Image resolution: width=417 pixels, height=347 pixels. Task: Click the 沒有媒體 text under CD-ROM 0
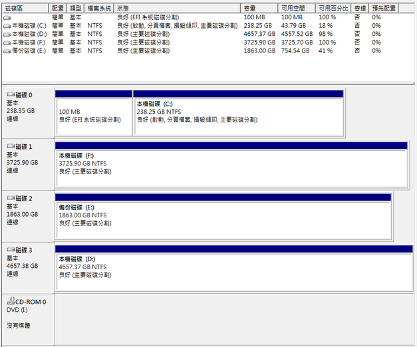(x=19, y=325)
